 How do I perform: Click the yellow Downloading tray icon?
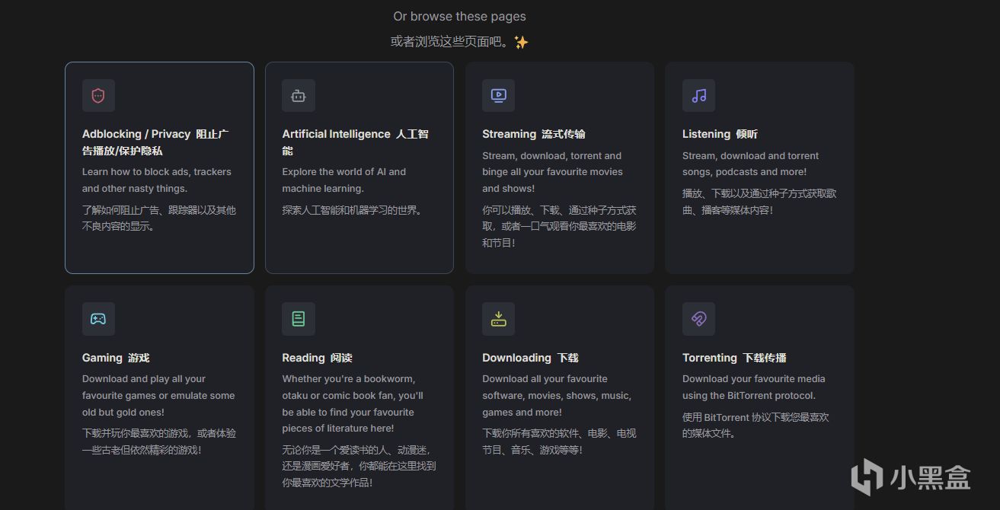tap(498, 319)
